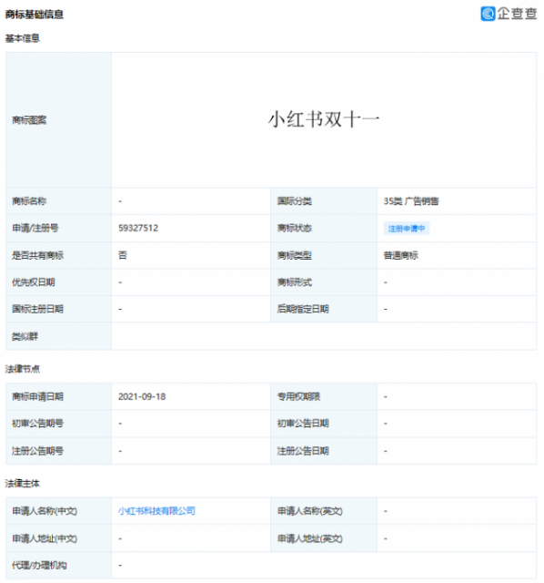544x583 pixels.
Task: Select the application date 2021-09-18
Action: 142,397
